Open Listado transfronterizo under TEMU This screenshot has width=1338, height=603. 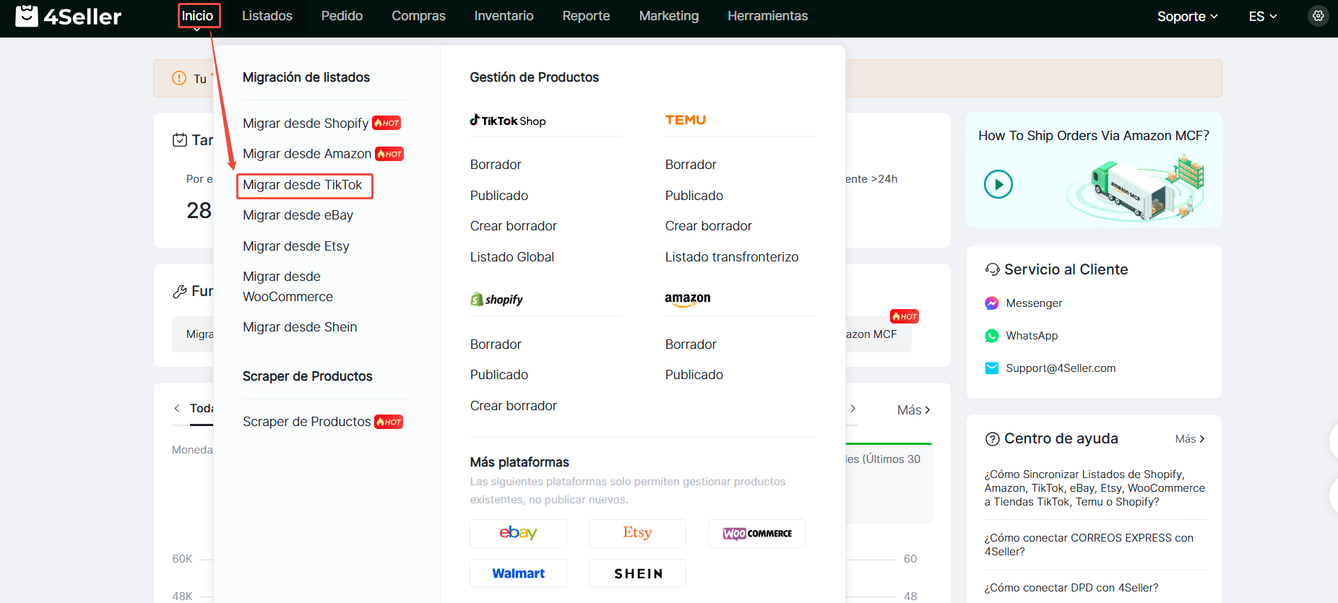click(x=732, y=257)
